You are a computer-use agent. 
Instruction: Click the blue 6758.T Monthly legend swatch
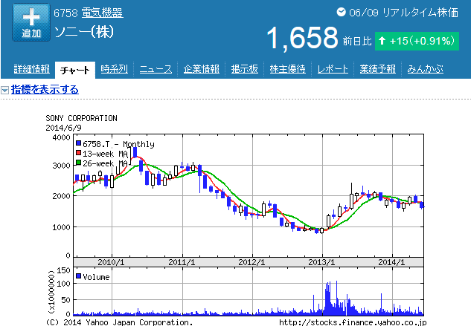click(x=79, y=143)
